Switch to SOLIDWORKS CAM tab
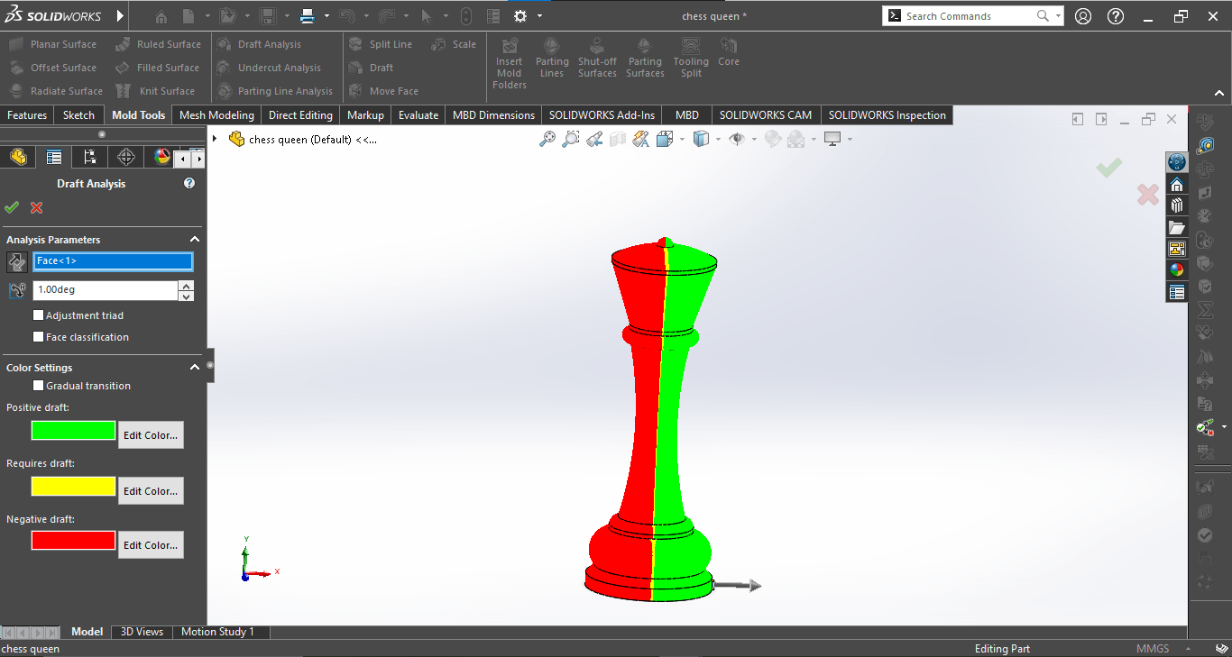The height and width of the screenshot is (657, 1232). tap(766, 115)
